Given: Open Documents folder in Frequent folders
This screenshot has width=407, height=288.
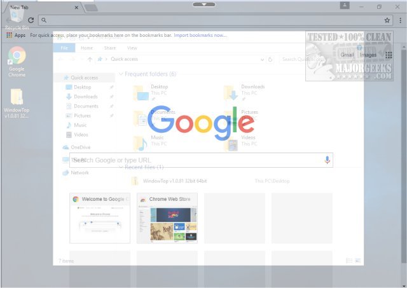Looking at the screenshot, I should click(154, 118).
